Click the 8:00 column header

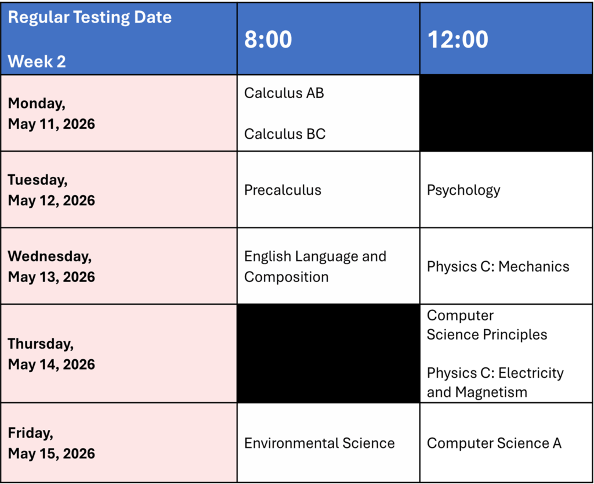point(268,39)
